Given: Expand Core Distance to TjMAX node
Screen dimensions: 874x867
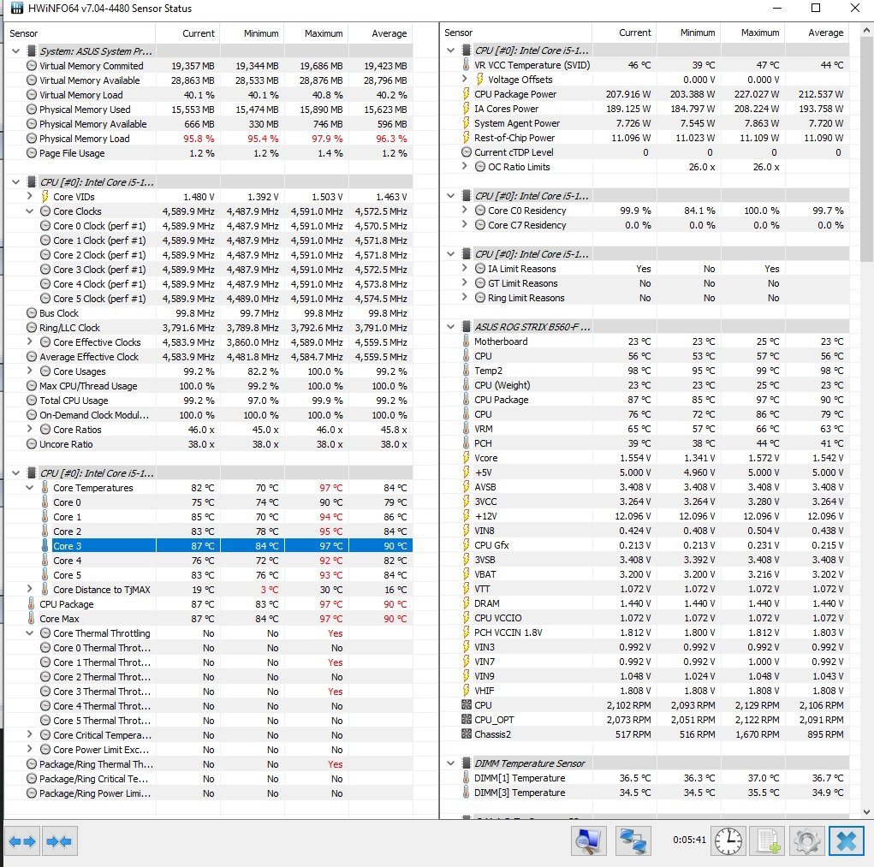Looking at the screenshot, I should click(30, 589).
